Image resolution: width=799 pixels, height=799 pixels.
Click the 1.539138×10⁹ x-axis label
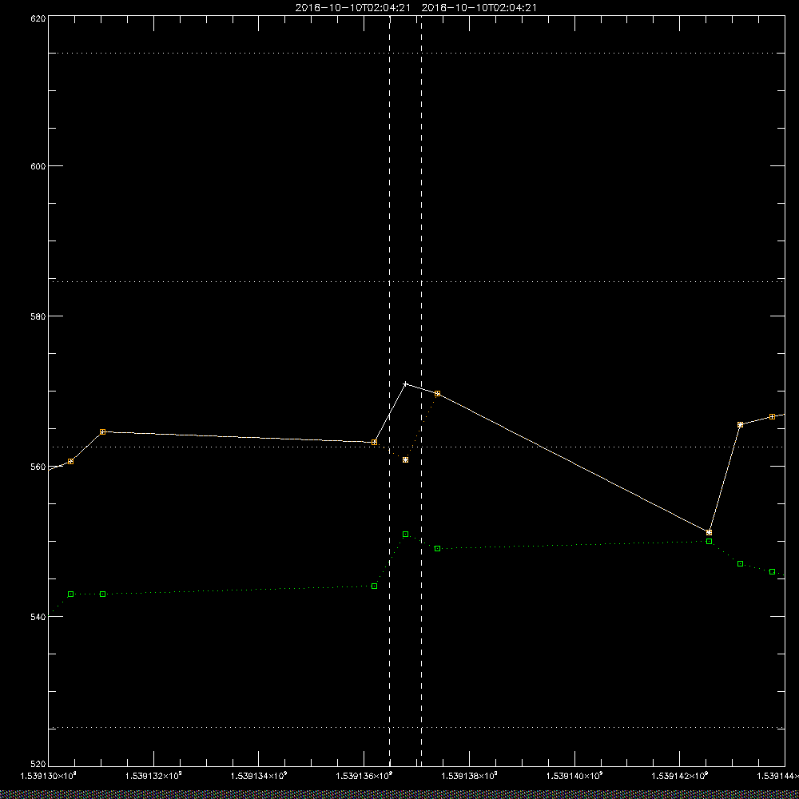469,776
